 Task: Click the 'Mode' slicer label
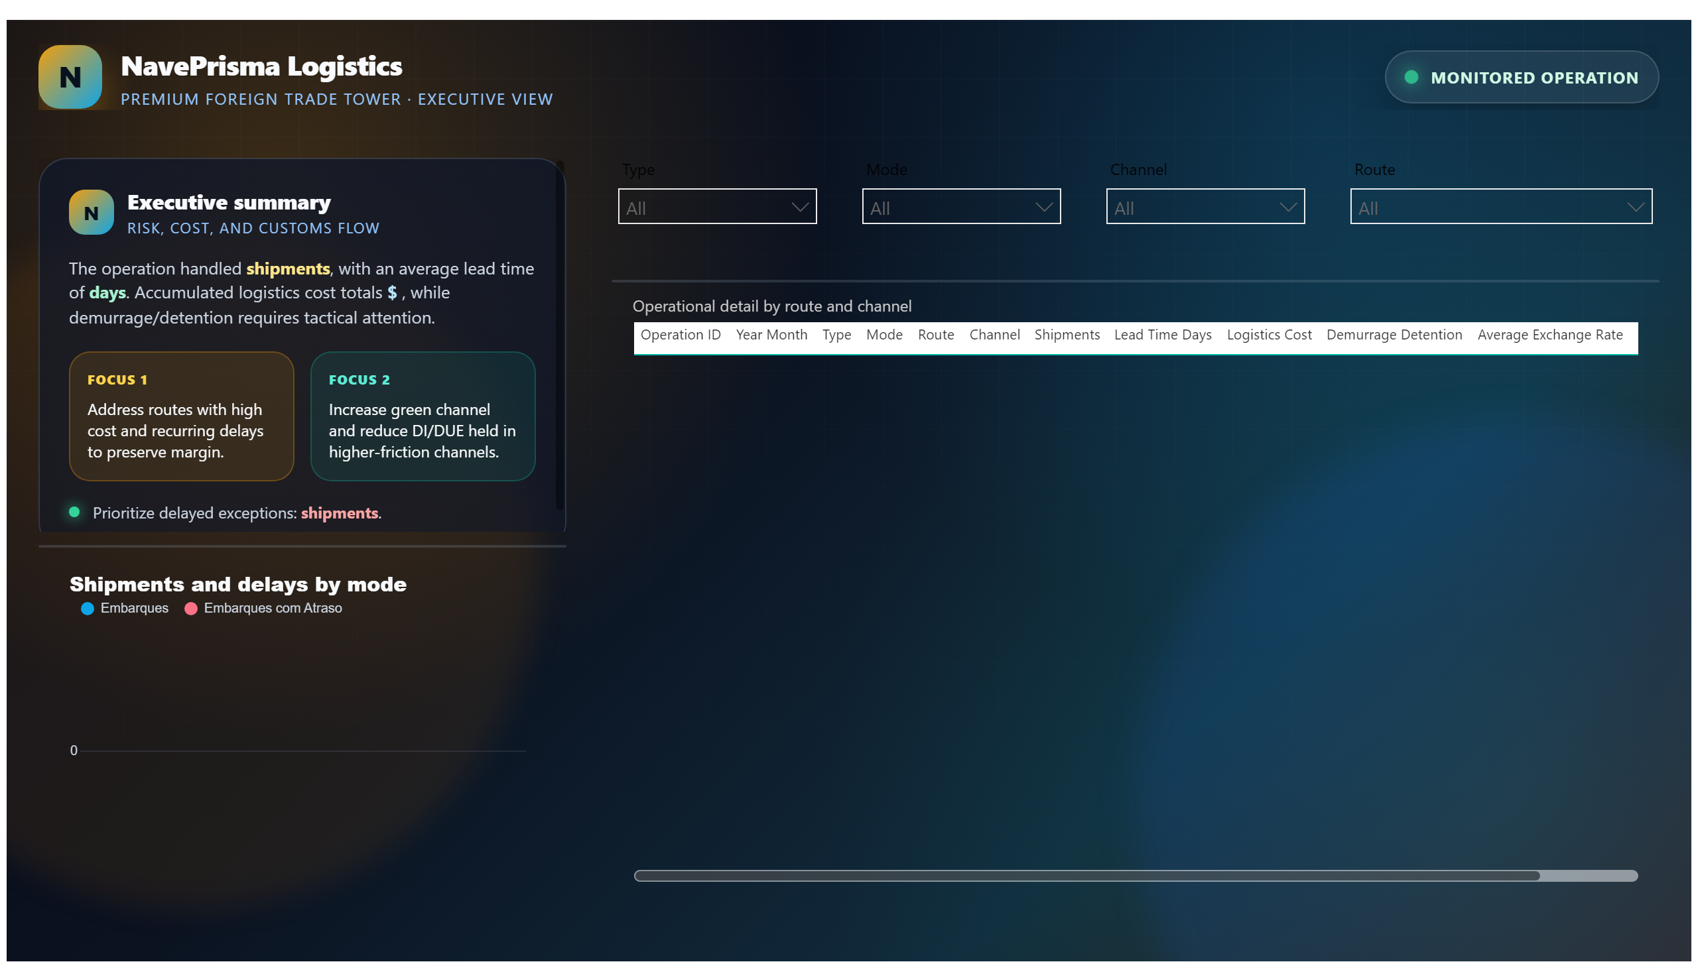point(886,170)
